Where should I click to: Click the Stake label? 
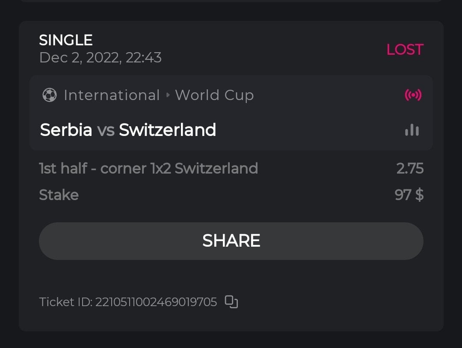pos(59,195)
